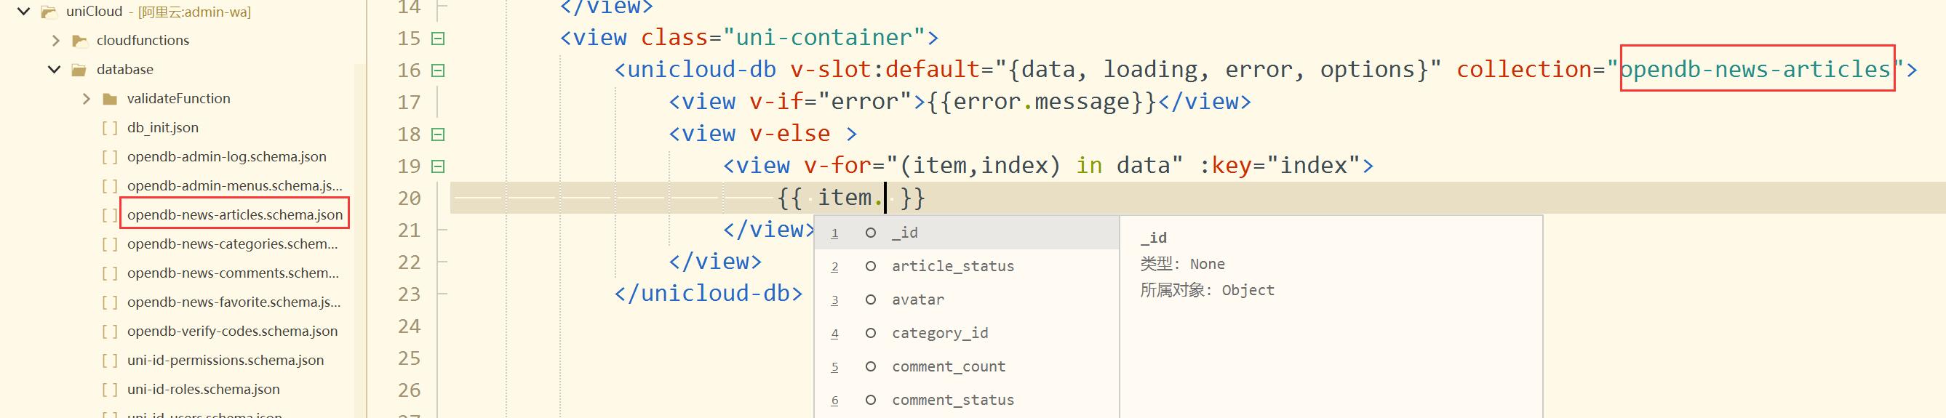Choose comment_count autocomplete suggestion
This screenshot has height=418, width=1946.
tap(967, 366)
